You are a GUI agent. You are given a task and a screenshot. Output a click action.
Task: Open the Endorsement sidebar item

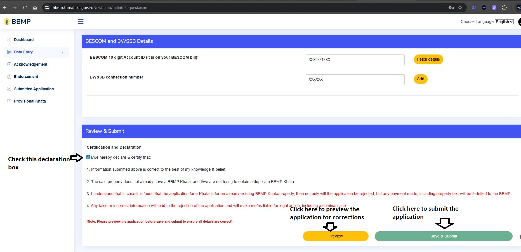(26, 77)
